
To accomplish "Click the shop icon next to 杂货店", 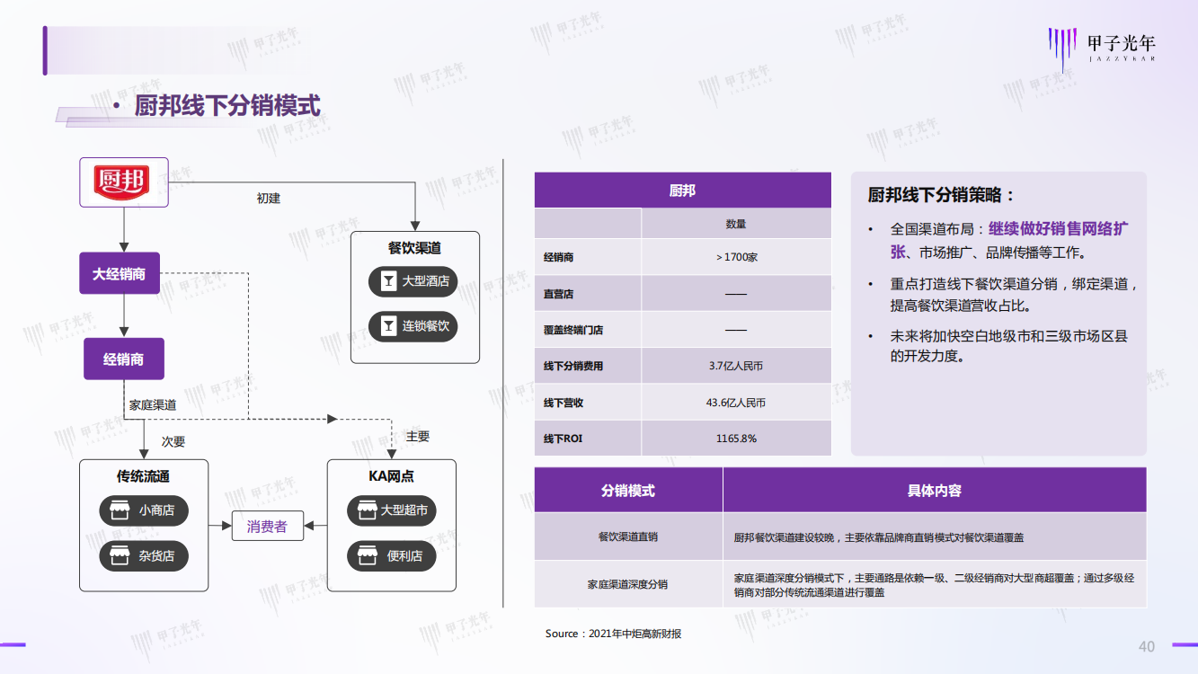I will (120, 555).
